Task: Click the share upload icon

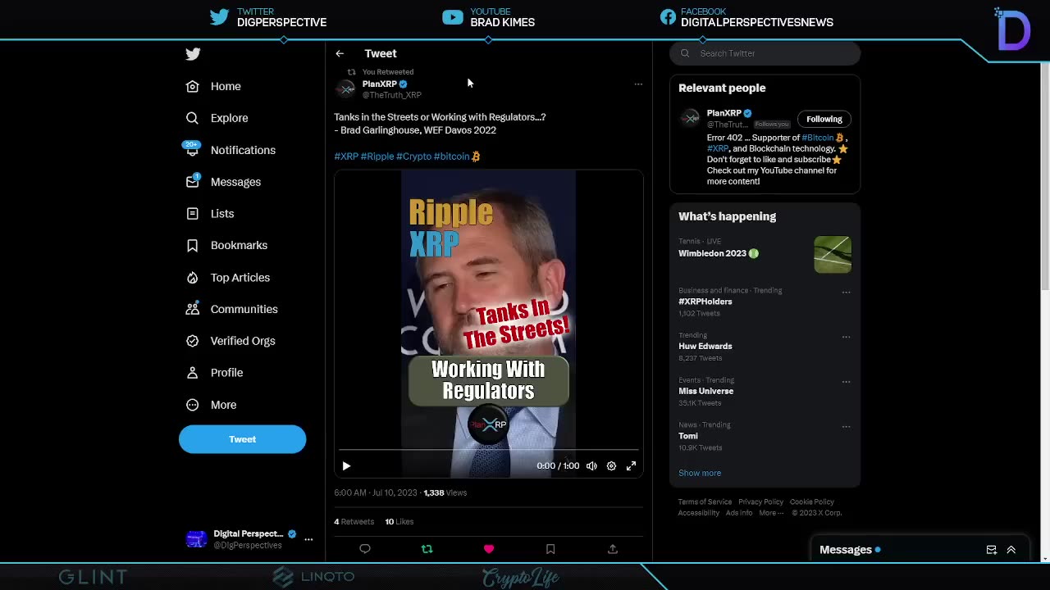Action: pos(613,549)
